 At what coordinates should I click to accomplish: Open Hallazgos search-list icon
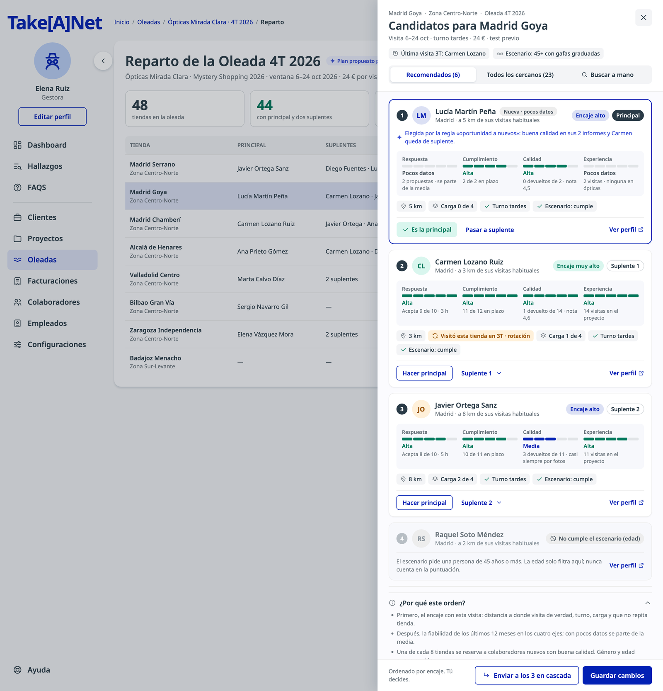click(x=17, y=166)
